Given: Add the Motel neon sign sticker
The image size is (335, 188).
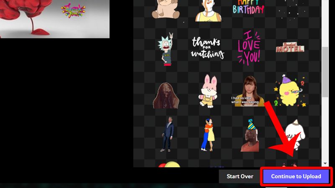Looking at the screenshot, I should pos(289,48).
